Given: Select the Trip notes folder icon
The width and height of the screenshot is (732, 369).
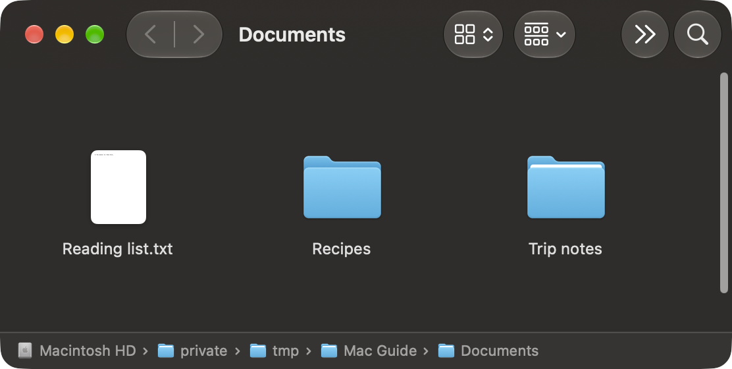Looking at the screenshot, I should click(566, 187).
